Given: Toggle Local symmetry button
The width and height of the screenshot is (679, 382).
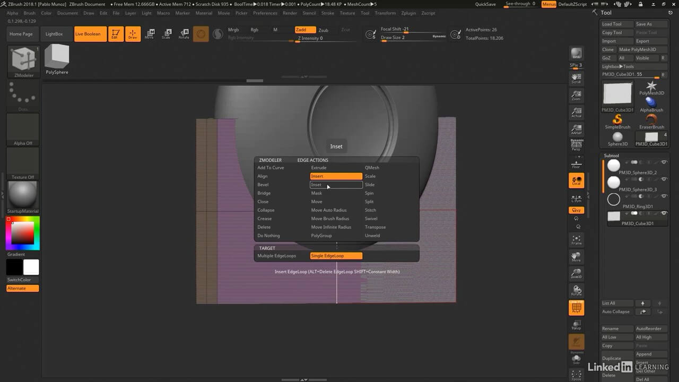Looking at the screenshot, I should pos(576,180).
